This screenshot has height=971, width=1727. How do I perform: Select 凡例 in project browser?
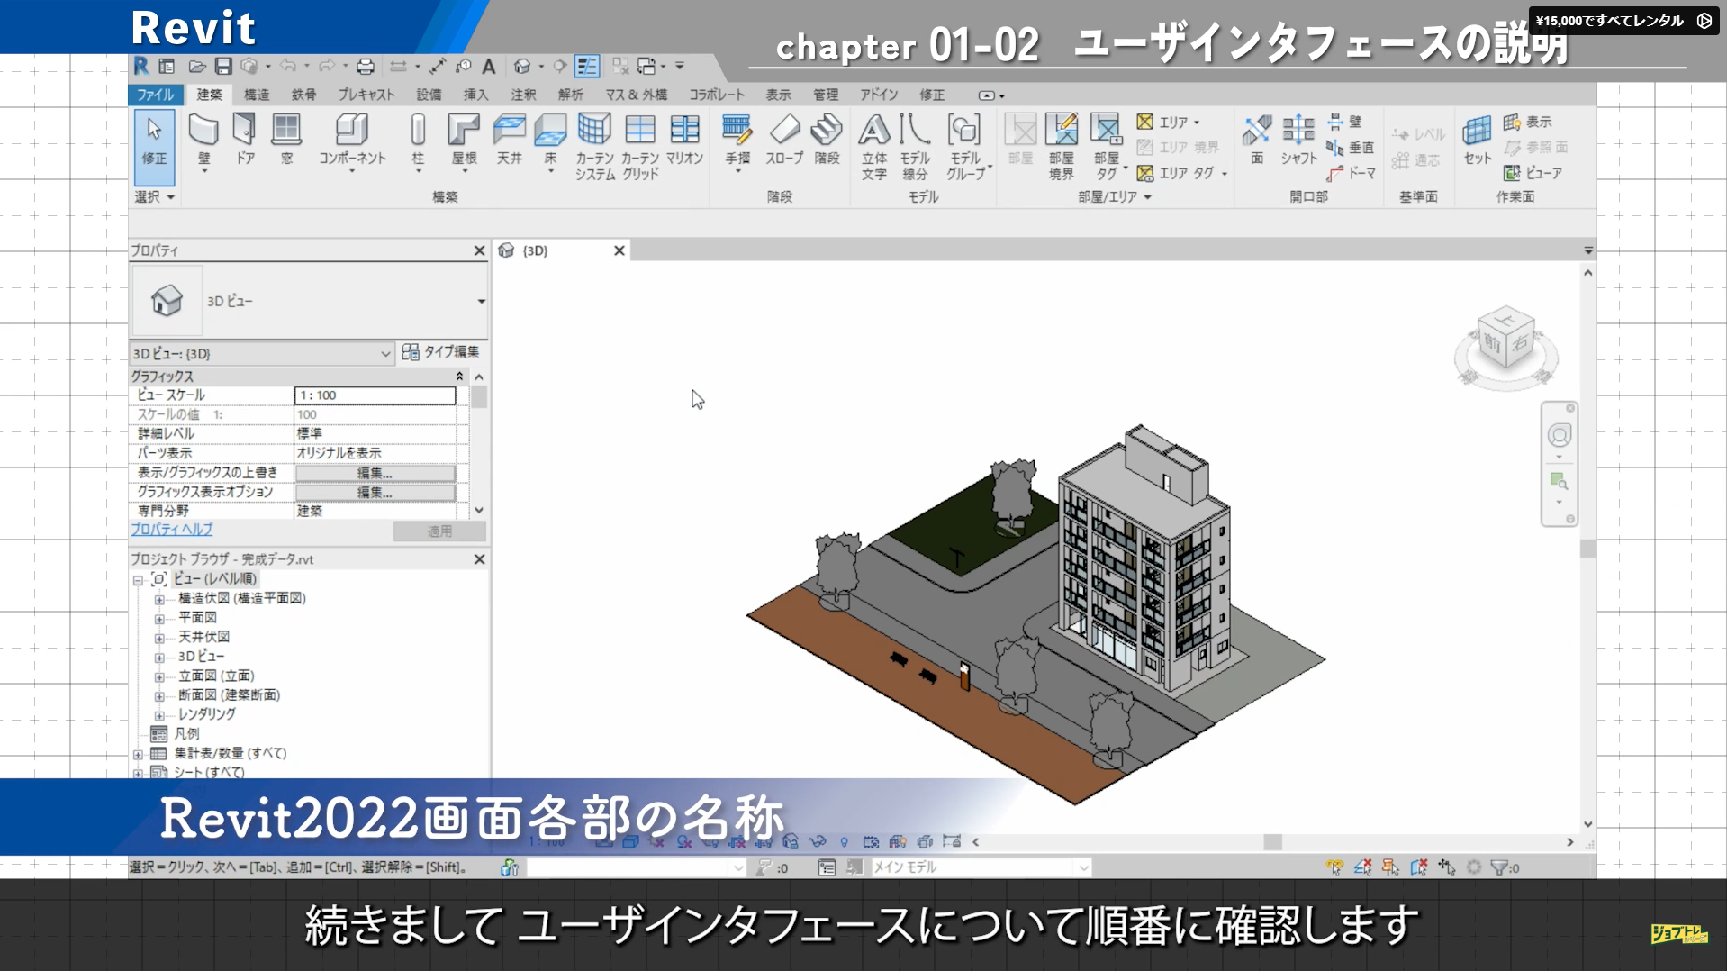(186, 734)
